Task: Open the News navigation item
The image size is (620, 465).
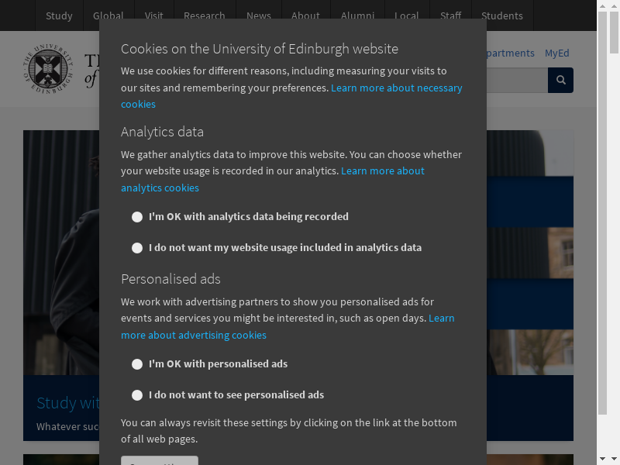Action: click(259, 15)
